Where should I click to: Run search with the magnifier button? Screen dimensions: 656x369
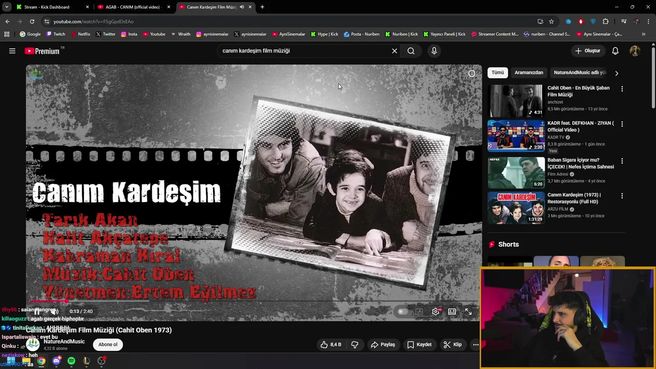411,51
